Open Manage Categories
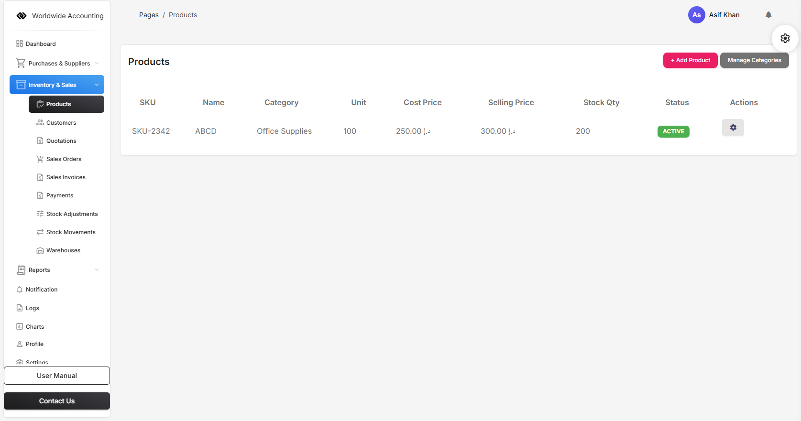801x421 pixels. click(754, 60)
